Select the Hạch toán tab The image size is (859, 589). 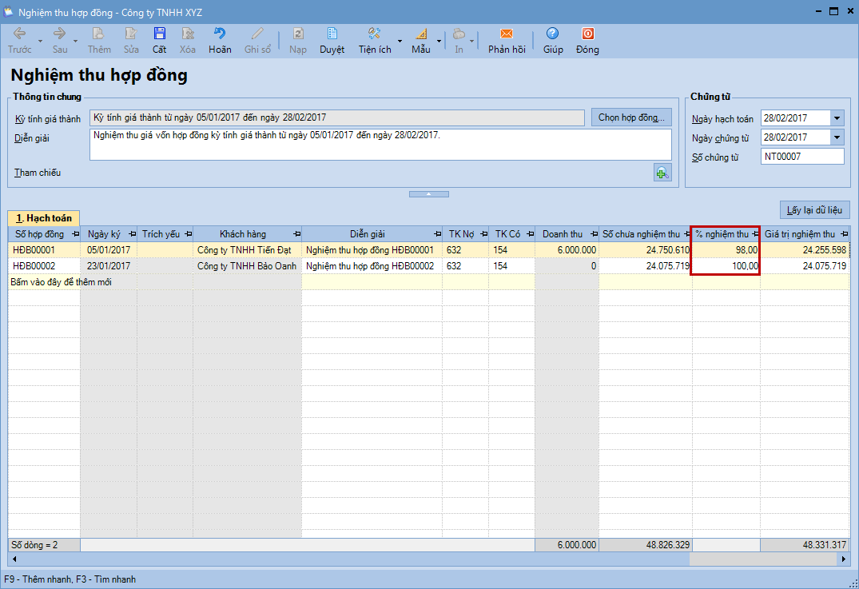pos(44,218)
